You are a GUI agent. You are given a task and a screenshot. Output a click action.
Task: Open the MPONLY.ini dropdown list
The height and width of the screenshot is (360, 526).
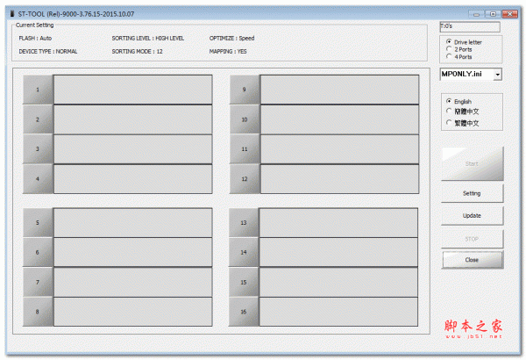click(x=498, y=75)
